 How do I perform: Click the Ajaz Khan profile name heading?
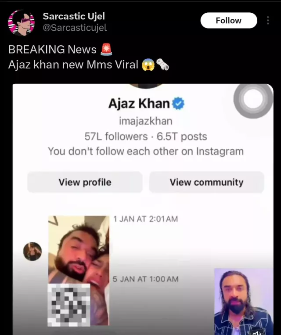139,104
